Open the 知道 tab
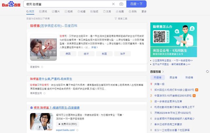This screenshot has height=133, width=210. tap(81, 11)
